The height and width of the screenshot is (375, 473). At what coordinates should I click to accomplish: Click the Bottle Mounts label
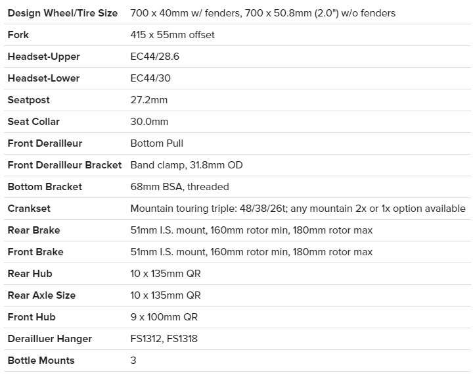(41, 361)
